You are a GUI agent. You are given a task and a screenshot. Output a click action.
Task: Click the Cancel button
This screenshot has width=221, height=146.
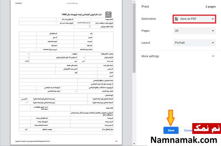(x=186, y=130)
